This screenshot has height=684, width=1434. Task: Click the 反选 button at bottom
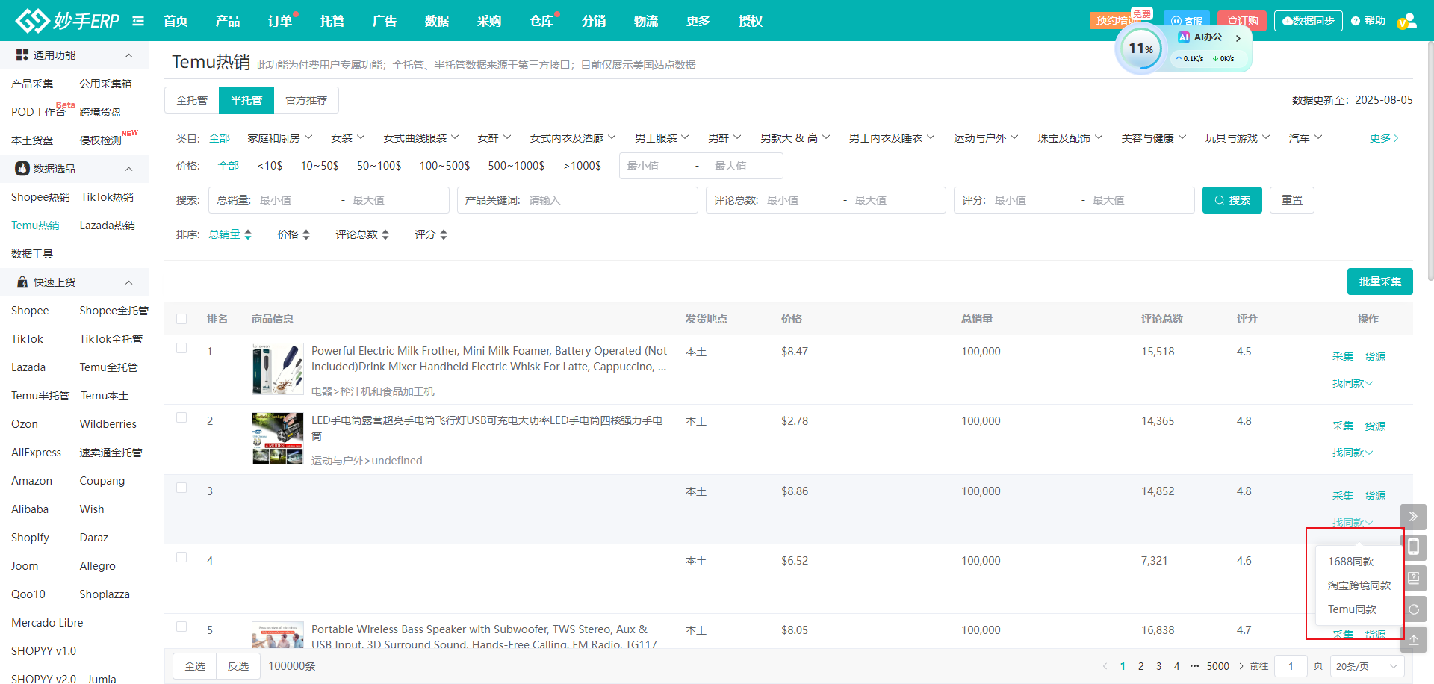tap(238, 666)
